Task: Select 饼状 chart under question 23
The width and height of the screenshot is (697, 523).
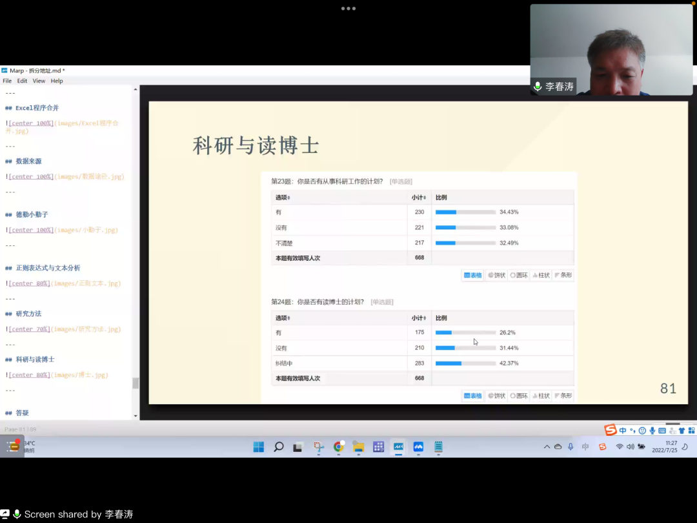Action: point(496,275)
